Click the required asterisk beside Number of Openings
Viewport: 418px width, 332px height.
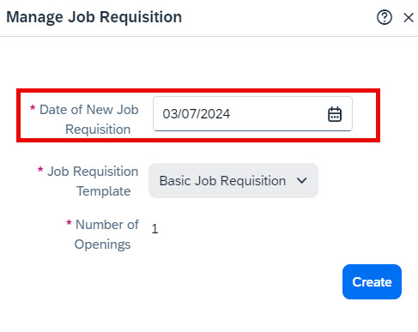[x=69, y=223]
